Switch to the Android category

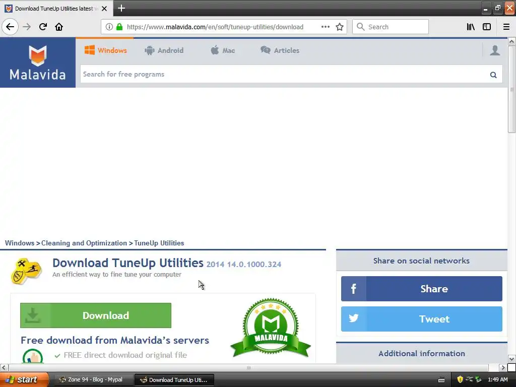pos(164,50)
